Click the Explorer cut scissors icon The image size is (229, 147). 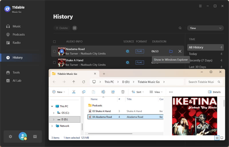pyautogui.click(x=74, y=92)
